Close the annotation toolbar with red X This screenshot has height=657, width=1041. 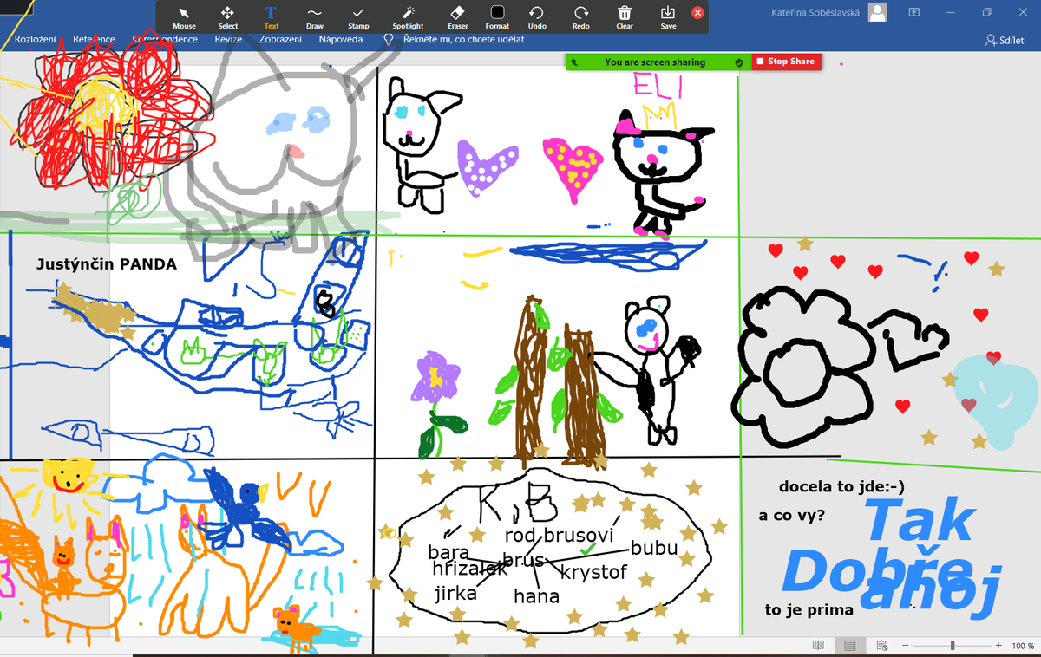697,13
